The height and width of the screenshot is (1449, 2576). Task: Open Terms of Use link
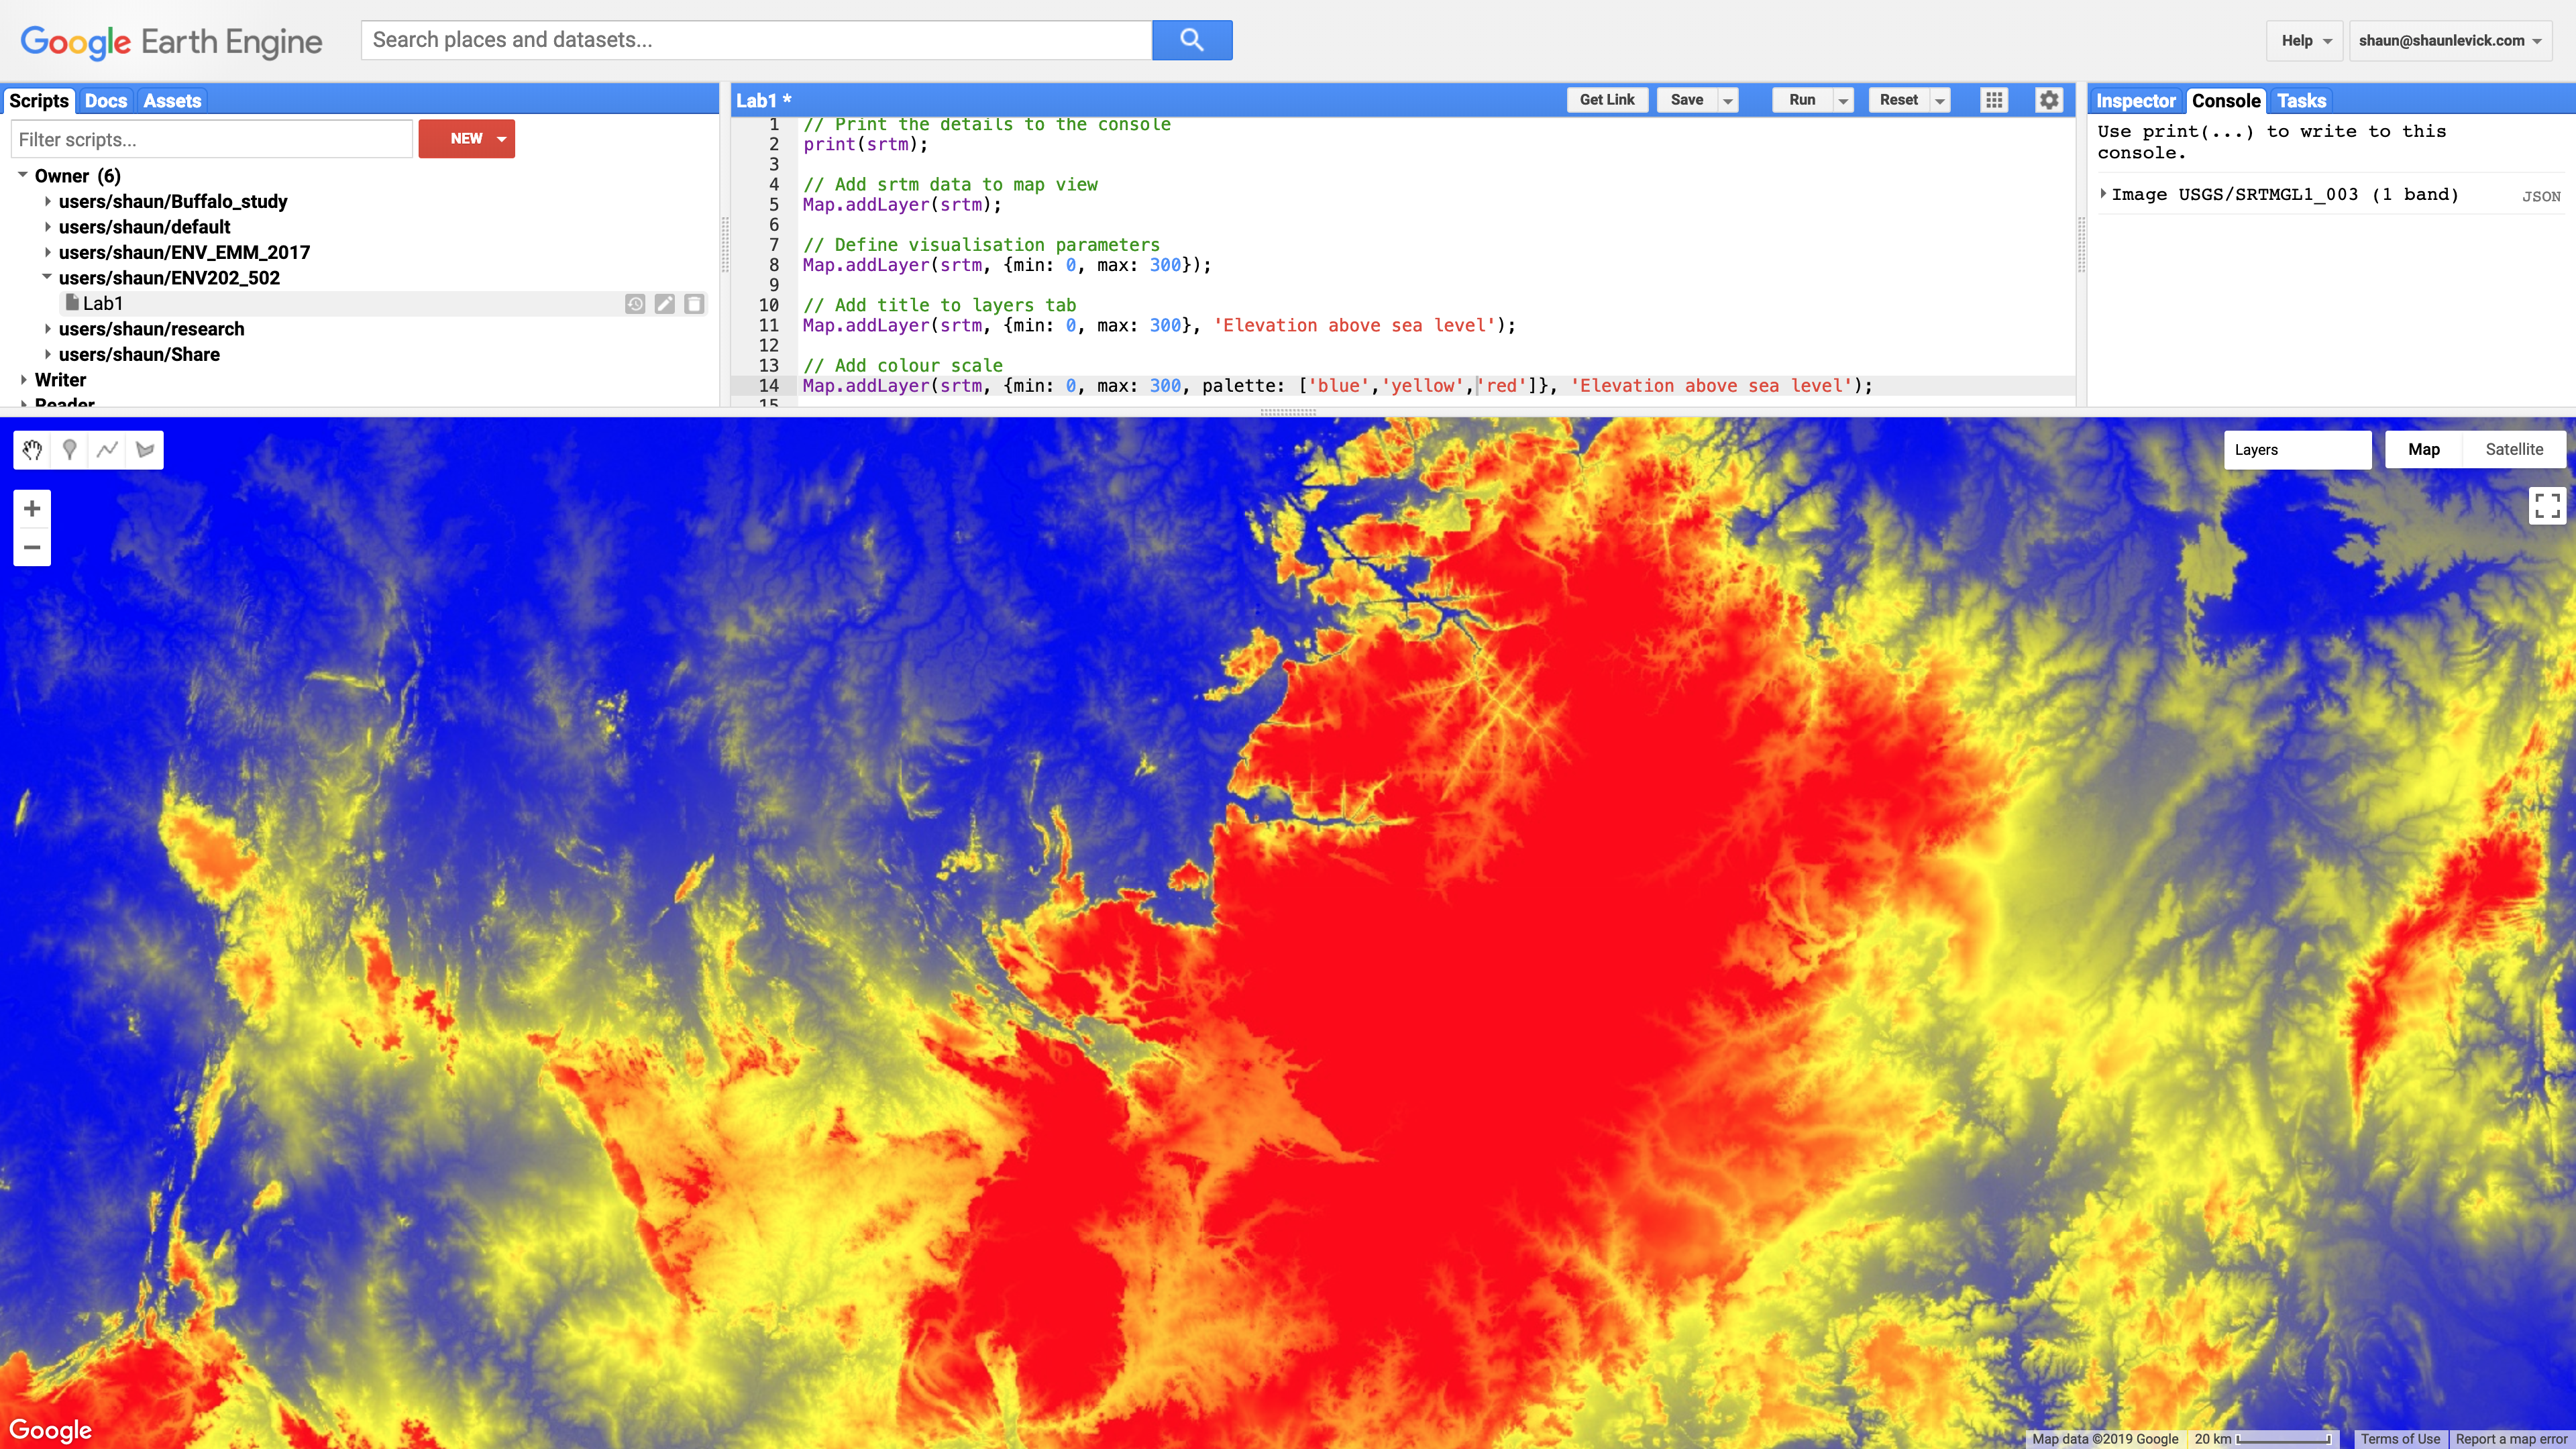pyautogui.click(x=2400, y=1439)
